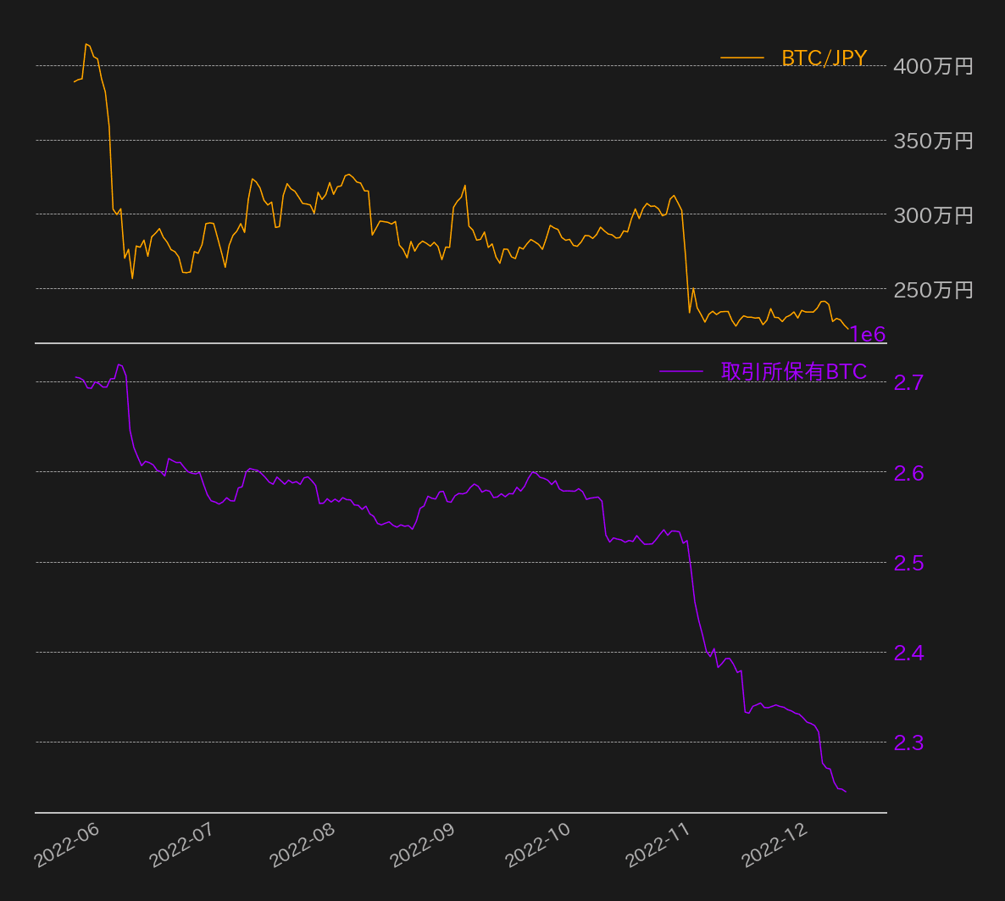The height and width of the screenshot is (901, 1005).
Task: Click the BTC/JPY legend label
Action: click(824, 58)
